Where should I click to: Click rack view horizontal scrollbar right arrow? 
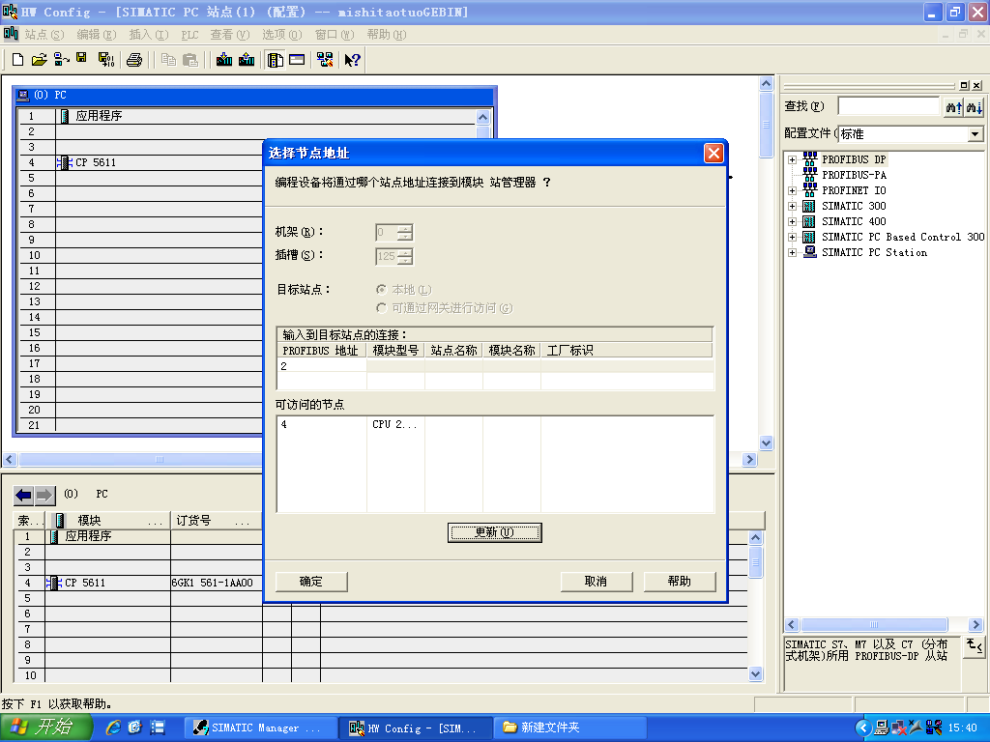pos(749,459)
